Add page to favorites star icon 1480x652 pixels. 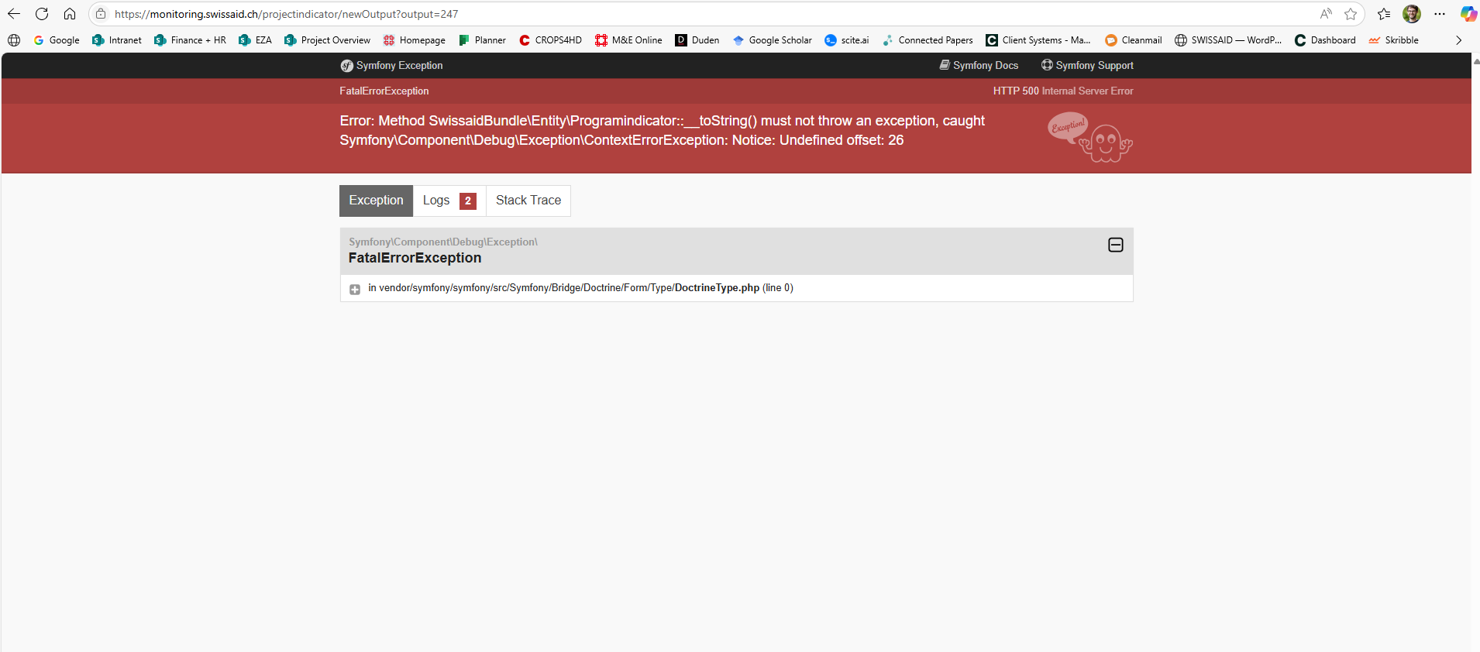tap(1351, 14)
